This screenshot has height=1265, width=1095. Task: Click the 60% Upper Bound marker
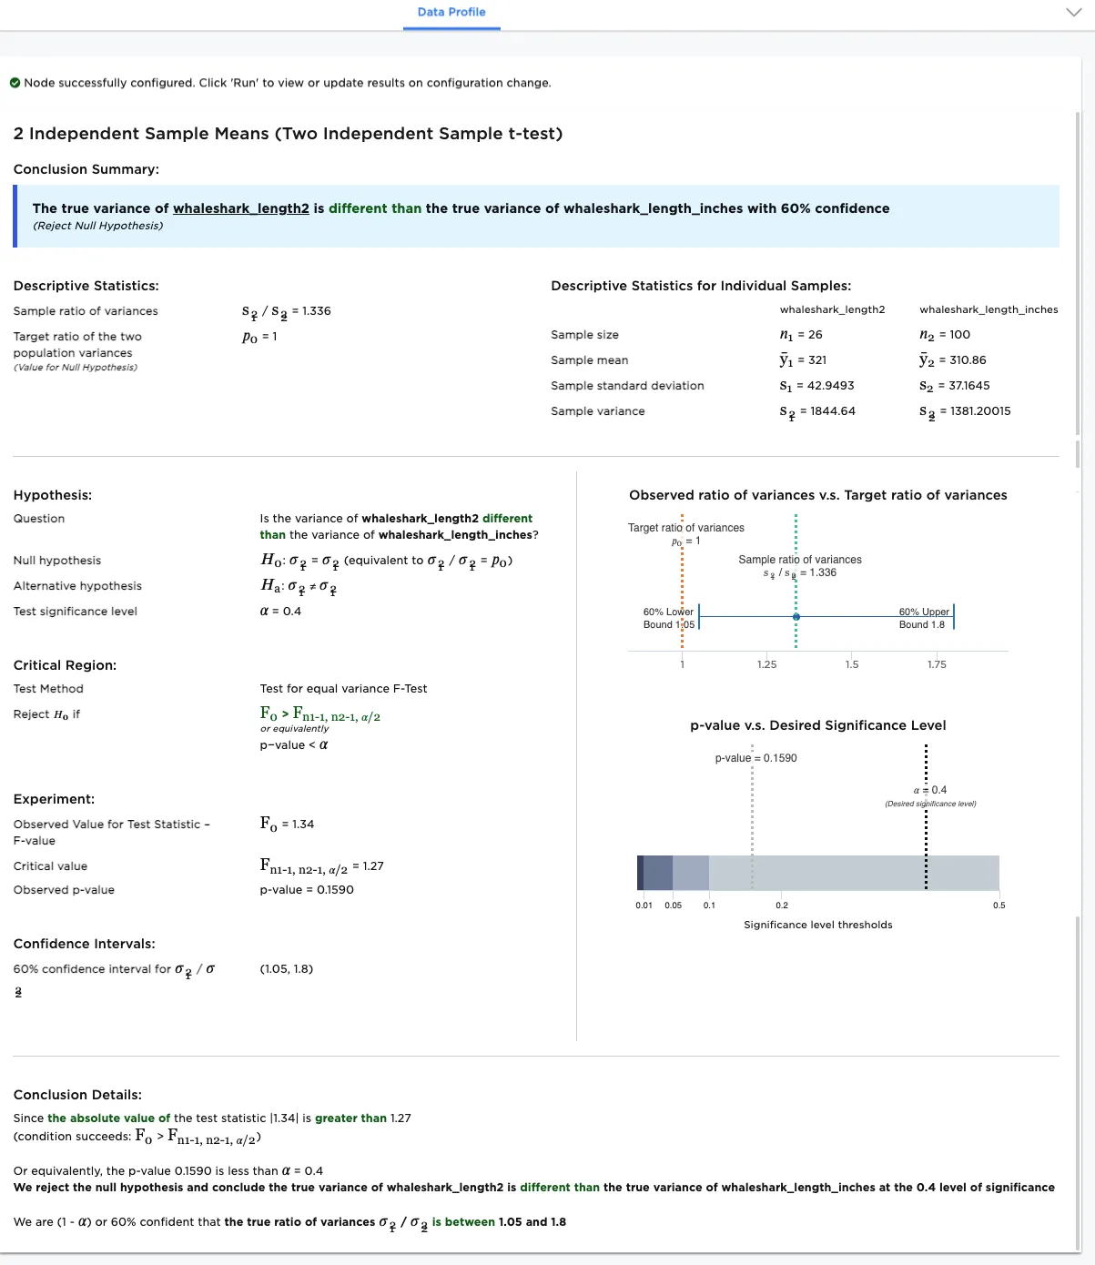953,617
